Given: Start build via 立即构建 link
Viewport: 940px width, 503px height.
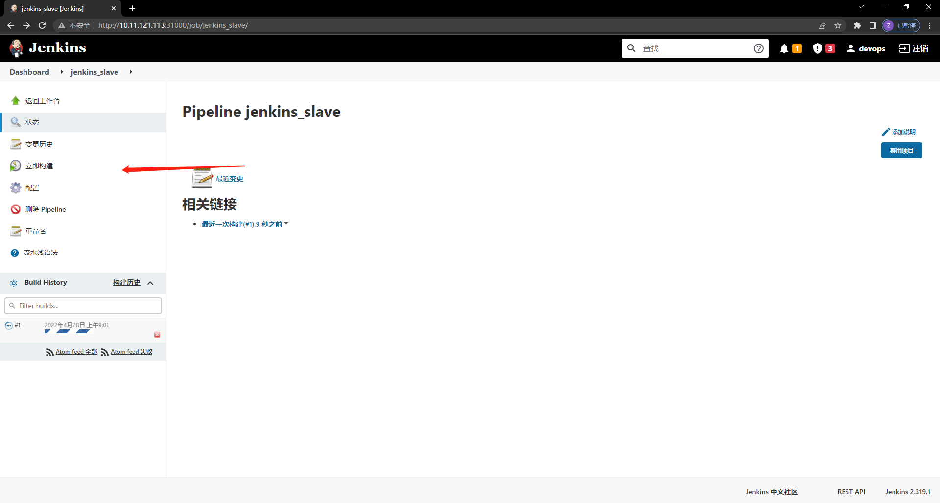Looking at the screenshot, I should [x=39, y=166].
